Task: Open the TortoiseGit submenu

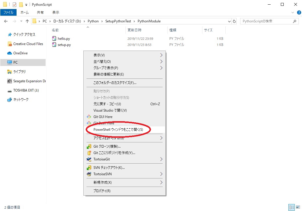Action: click(125, 159)
